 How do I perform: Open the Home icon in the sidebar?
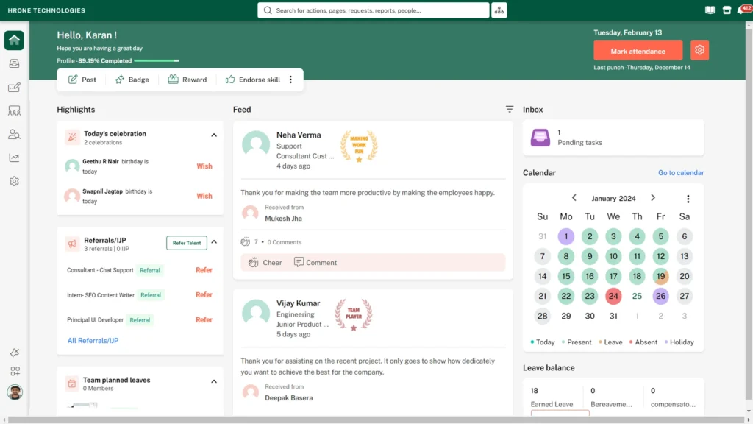pos(14,40)
